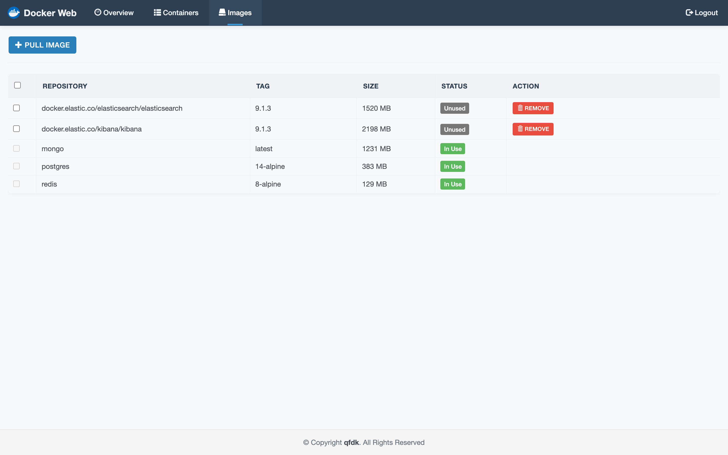Click the Overview gauge icon

(98, 12)
